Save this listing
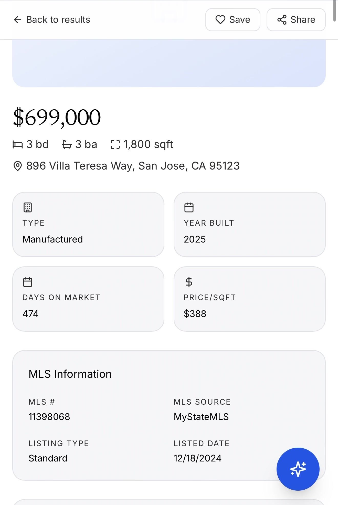The height and width of the screenshot is (505, 338). (233, 20)
